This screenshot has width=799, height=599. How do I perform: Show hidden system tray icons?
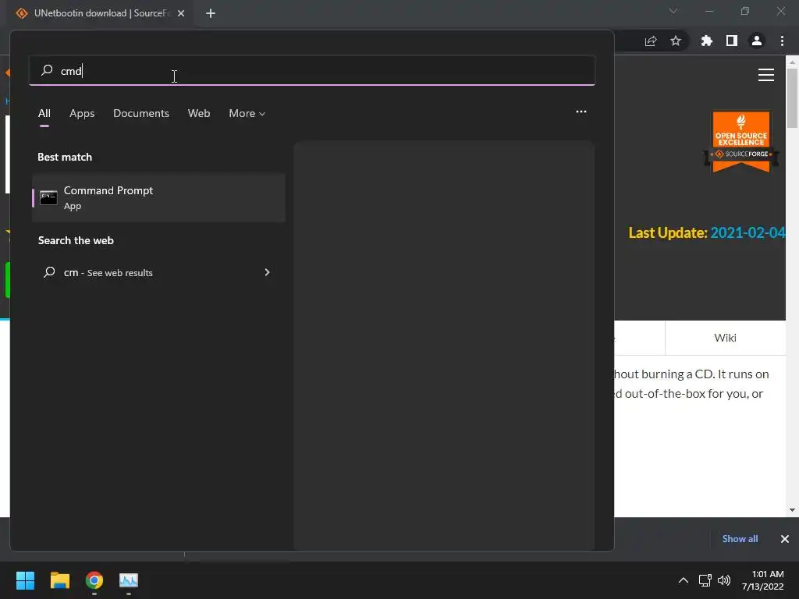(684, 580)
